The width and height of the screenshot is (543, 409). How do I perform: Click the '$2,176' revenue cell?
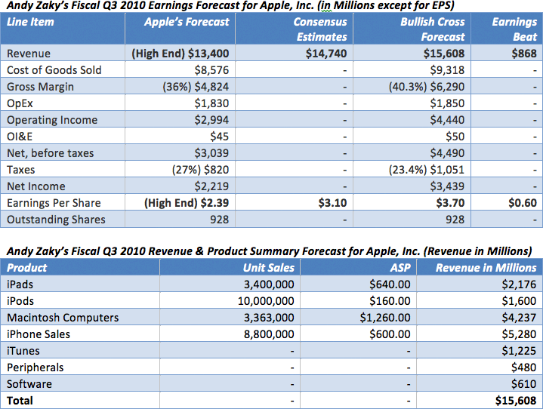point(519,284)
